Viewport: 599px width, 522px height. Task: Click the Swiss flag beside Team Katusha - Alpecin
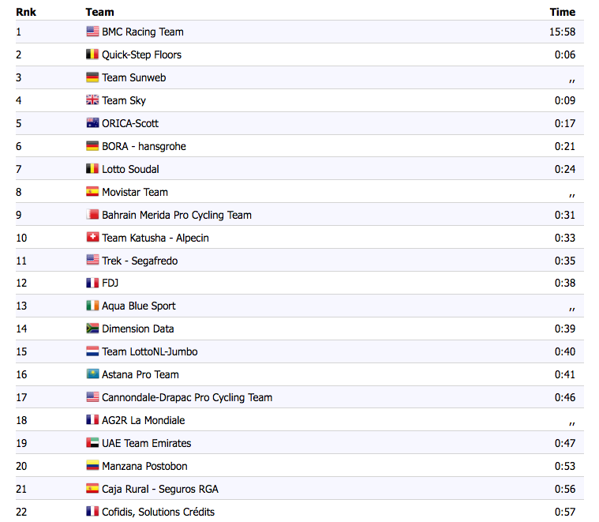point(92,238)
